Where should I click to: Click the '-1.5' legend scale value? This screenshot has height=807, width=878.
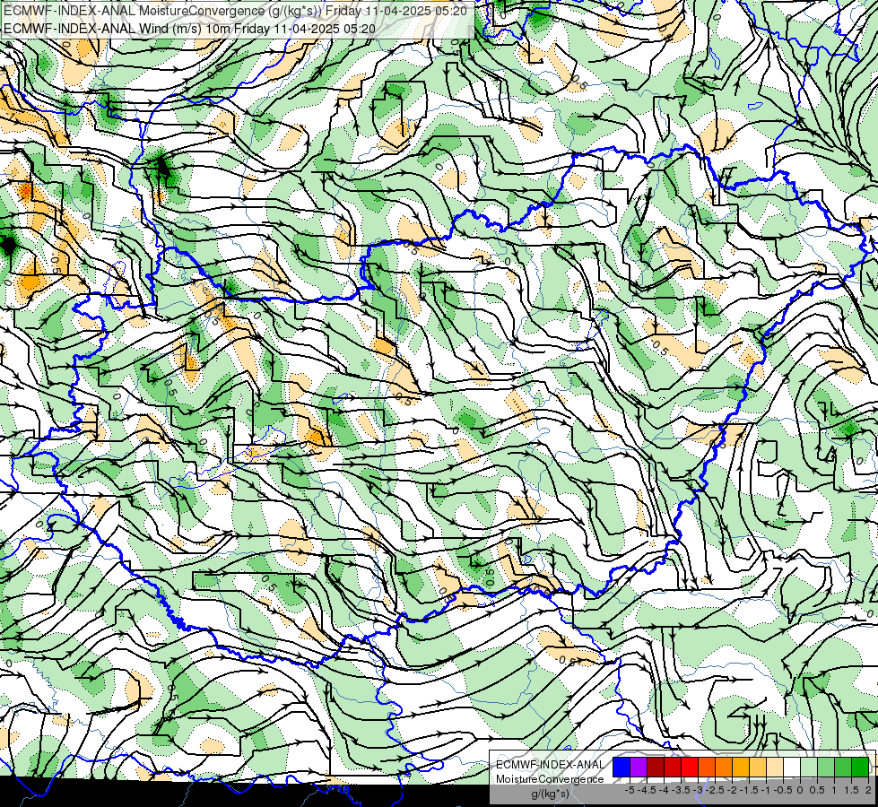pos(749,790)
